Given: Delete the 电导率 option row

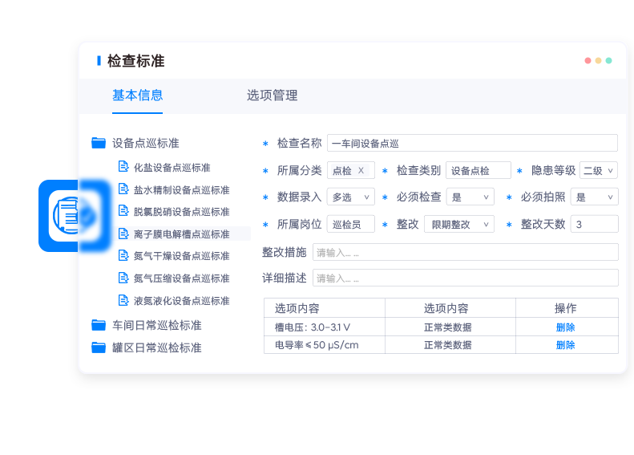Looking at the screenshot, I should click(x=565, y=345).
